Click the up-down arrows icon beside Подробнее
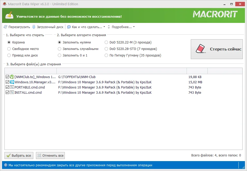 tap(109, 27)
